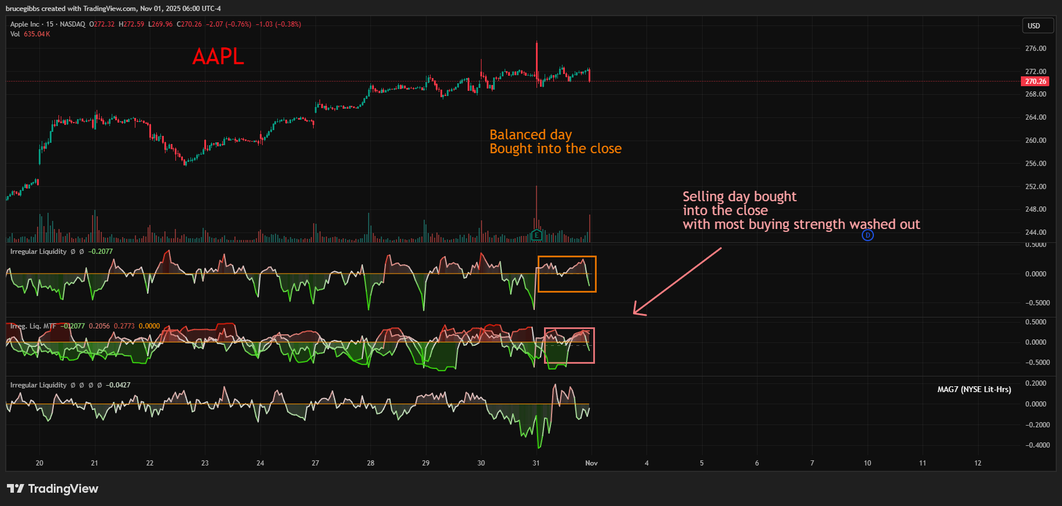Screen dimensions: 1062x506
Task: Select the pink arrow drawing
Action: click(x=677, y=282)
